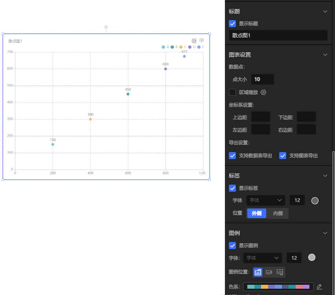Select right-side legend position icon
Screen dimensions: 335x295
click(x=269, y=272)
